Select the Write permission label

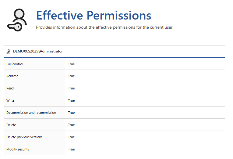point(10,100)
